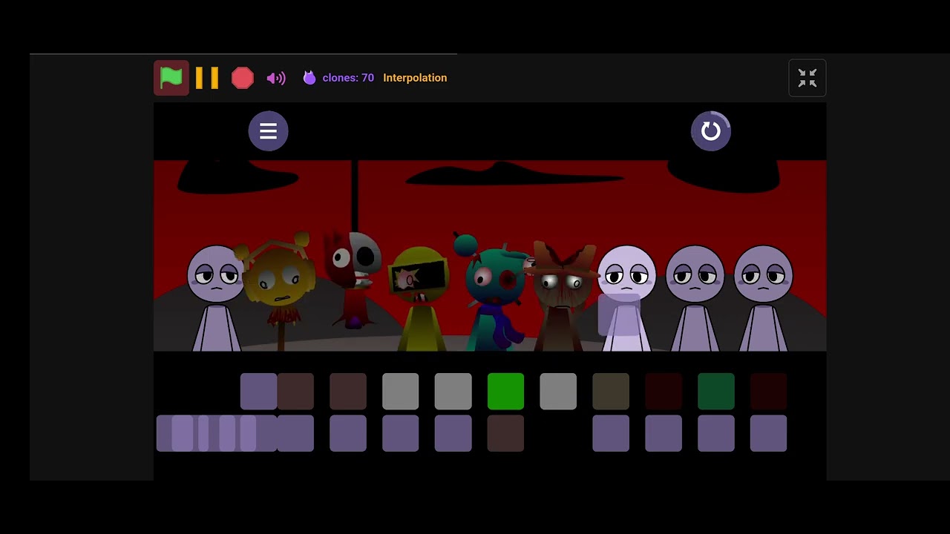Click the second gray character from the right
This screenshot has height=534, width=950.
coord(695,298)
